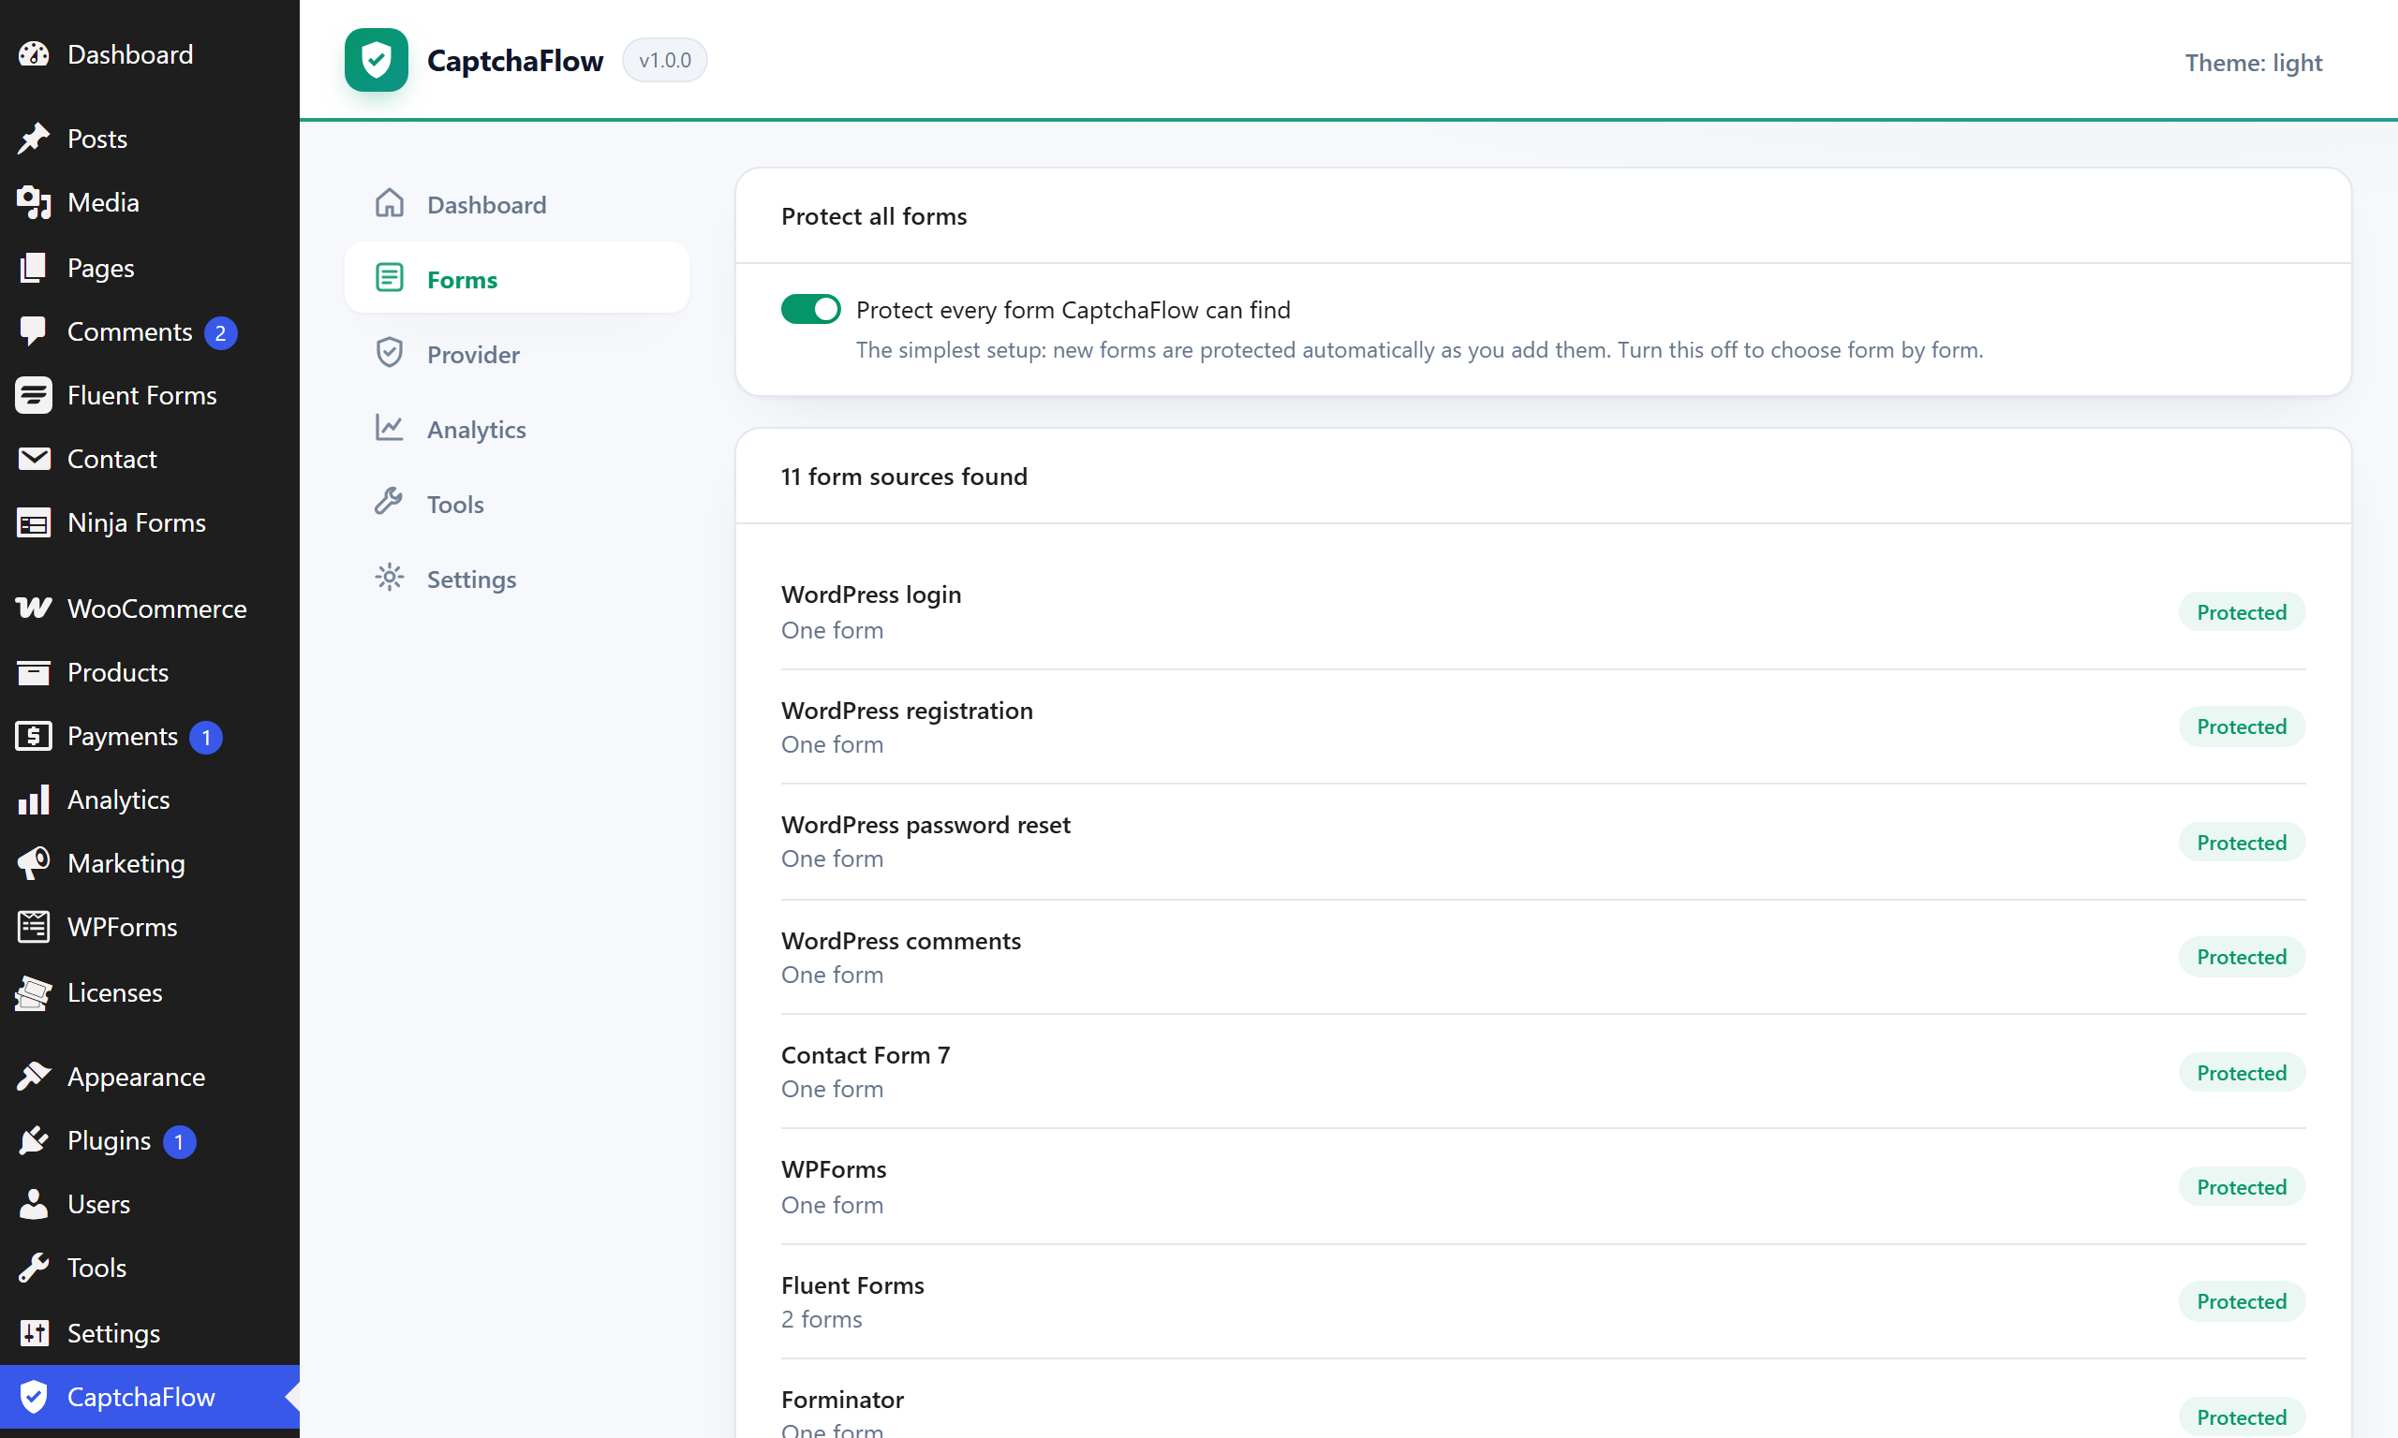Click the CaptchaFlow shield icon in admin sidebar
Image resolution: width=2398 pixels, height=1438 pixels.
pyautogui.click(x=34, y=1398)
